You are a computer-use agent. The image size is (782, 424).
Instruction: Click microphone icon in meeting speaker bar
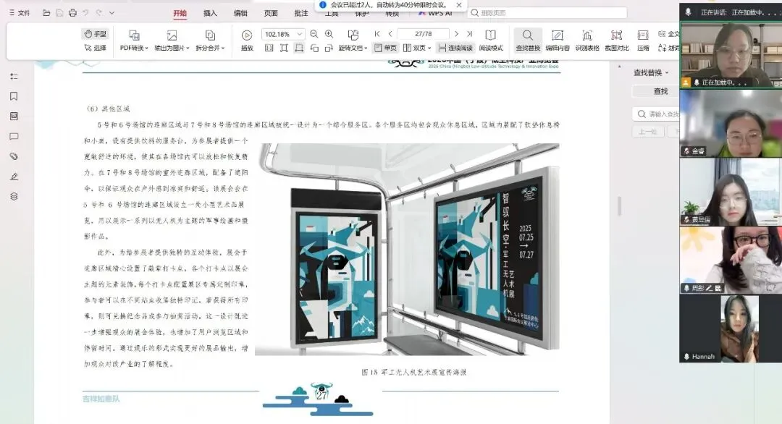click(689, 12)
